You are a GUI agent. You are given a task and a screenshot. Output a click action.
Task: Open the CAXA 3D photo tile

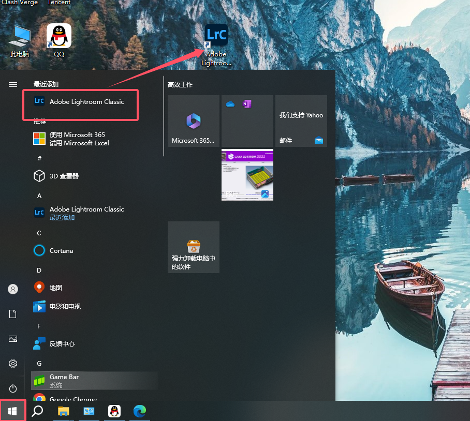pyautogui.click(x=247, y=175)
